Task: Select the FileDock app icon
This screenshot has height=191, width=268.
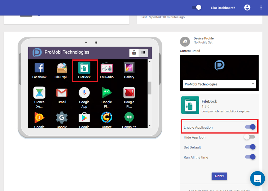Action: [84, 68]
